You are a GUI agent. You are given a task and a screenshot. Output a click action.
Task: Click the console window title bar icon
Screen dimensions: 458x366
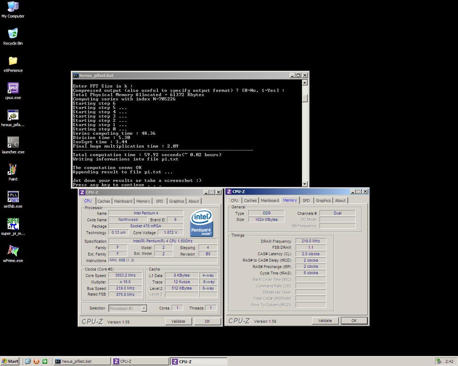pyautogui.click(x=75, y=75)
